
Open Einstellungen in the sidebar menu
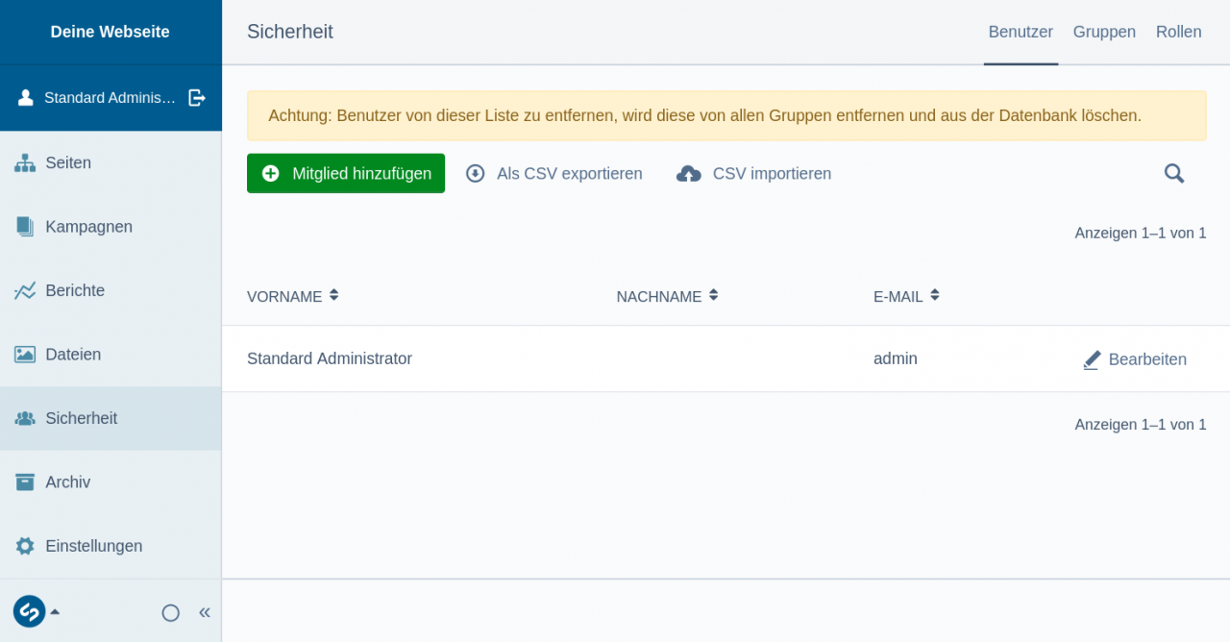(111, 546)
